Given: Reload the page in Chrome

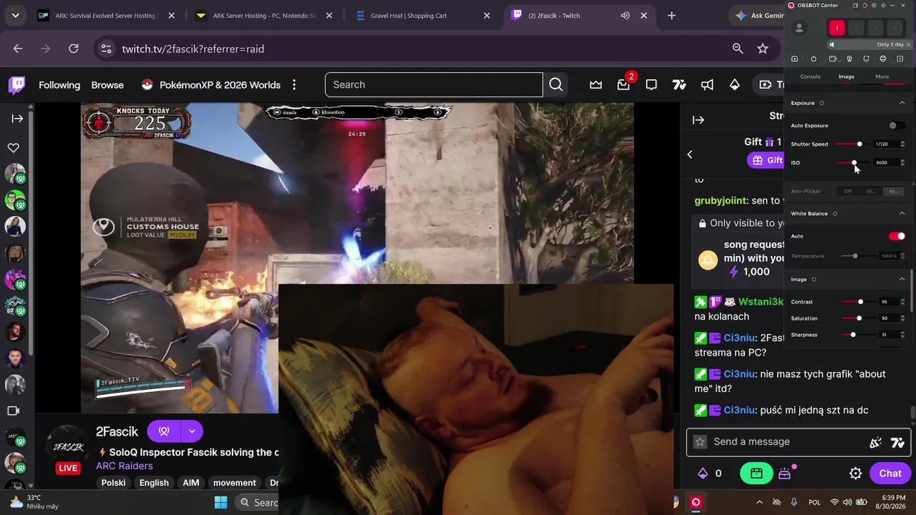Looking at the screenshot, I should point(73,49).
